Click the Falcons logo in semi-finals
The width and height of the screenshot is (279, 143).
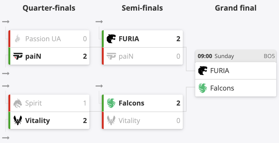pyautogui.click(x=111, y=103)
